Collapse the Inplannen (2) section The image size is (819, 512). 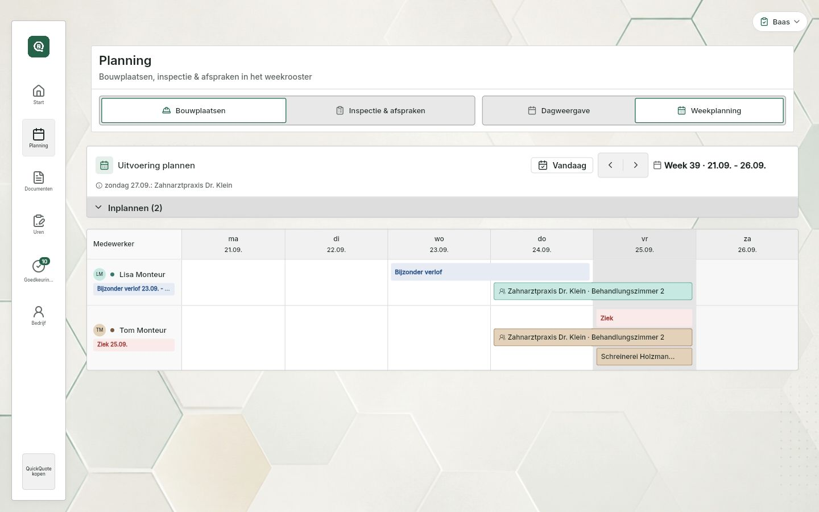click(x=442, y=208)
